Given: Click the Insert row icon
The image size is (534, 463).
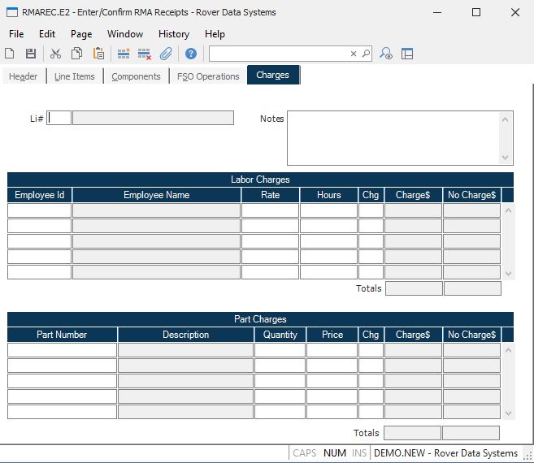Looking at the screenshot, I should pos(124,54).
